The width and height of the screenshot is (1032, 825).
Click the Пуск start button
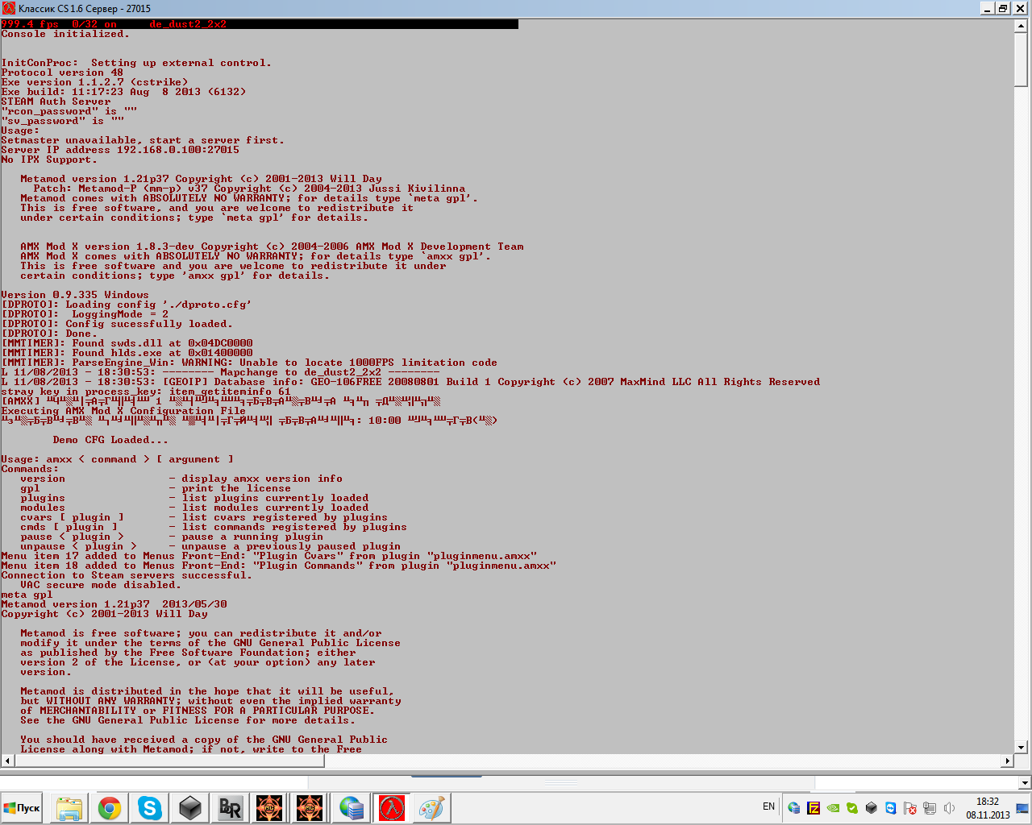coord(23,808)
